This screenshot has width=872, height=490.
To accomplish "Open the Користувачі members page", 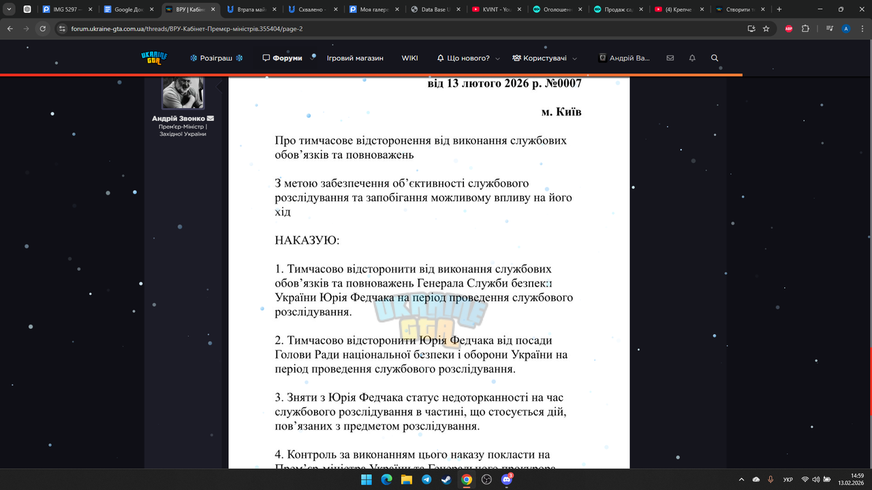I will [539, 59].
